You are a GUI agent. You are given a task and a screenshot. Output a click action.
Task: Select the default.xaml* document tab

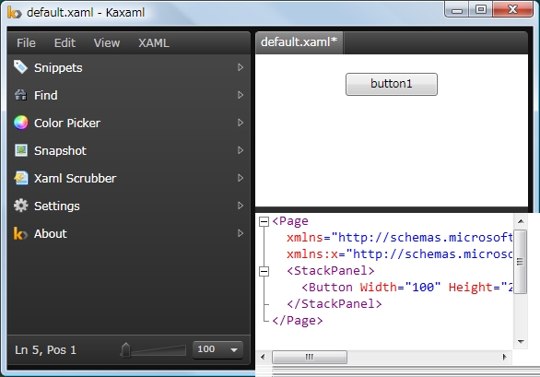[299, 42]
